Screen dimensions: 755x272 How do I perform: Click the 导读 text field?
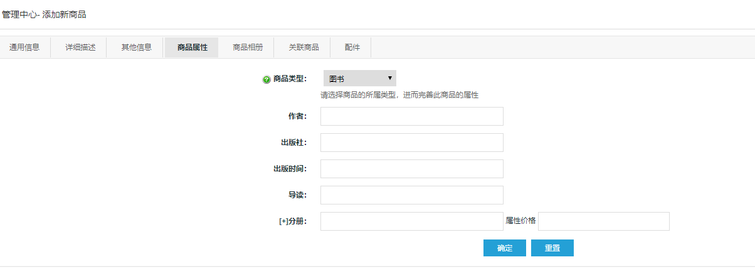tap(412, 195)
